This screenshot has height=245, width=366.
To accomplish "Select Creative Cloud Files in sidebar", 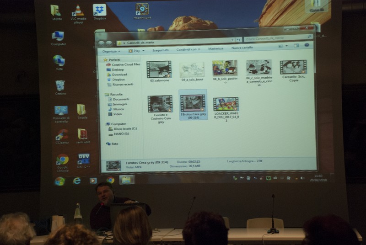I will tap(123, 64).
